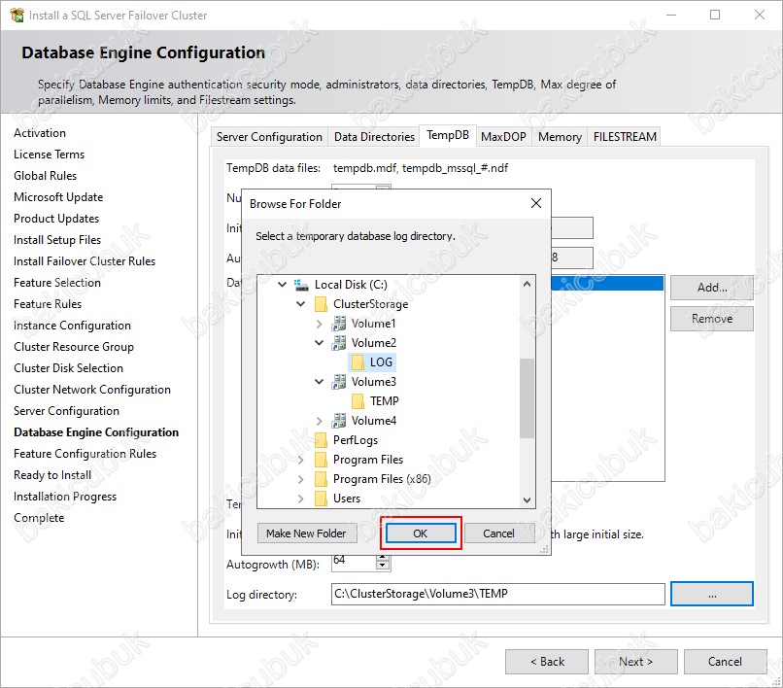Cancel the SQL Server setup wizard
The image size is (783, 688).
click(x=725, y=662)
